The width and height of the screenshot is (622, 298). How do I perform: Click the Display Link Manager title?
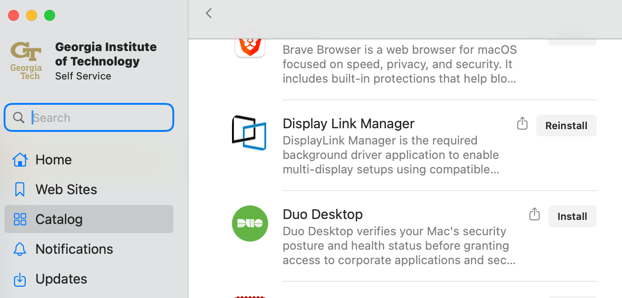point(348,124)
